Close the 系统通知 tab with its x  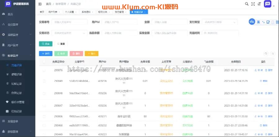coord(92,12)
